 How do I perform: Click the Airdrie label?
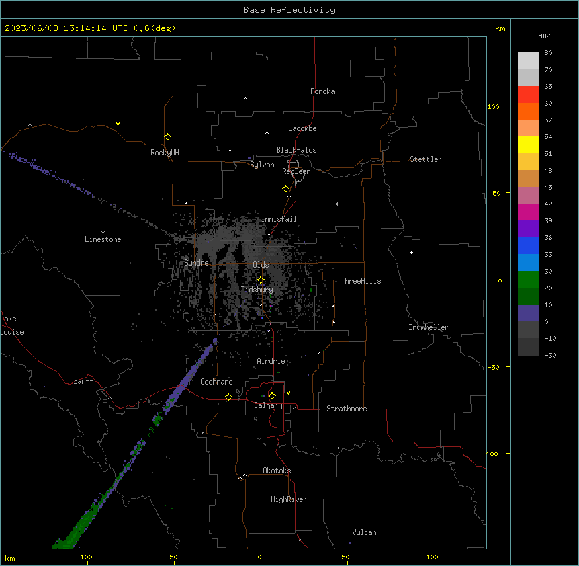[271, 361]
